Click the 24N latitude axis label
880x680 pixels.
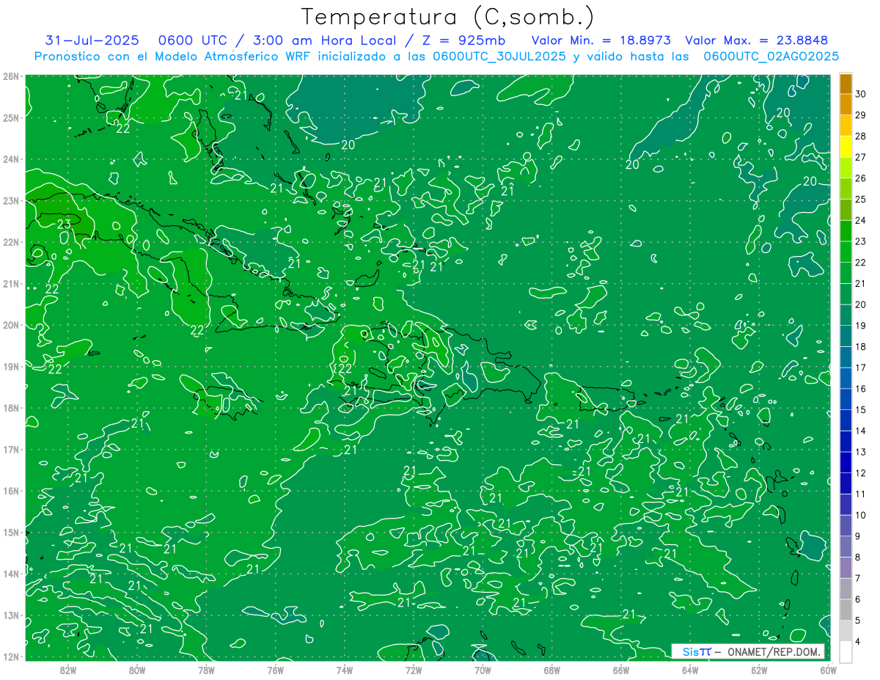pyautogui.click(x=11, y=159)
